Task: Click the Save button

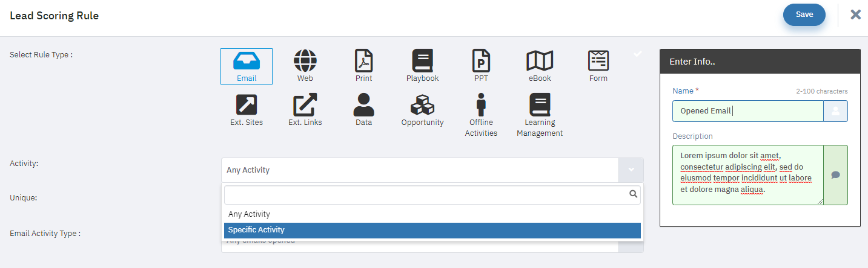Action: point(804,14)
